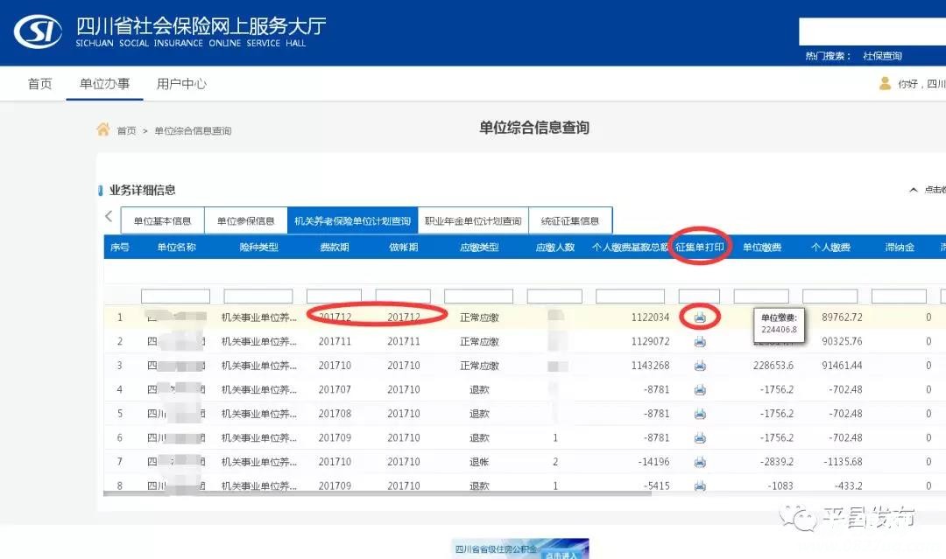The width and height of the screenshot is (946, 559).
Task: Click print icon in row 5 (201708)
Action: pyautogui.click(x=700, y=414)
